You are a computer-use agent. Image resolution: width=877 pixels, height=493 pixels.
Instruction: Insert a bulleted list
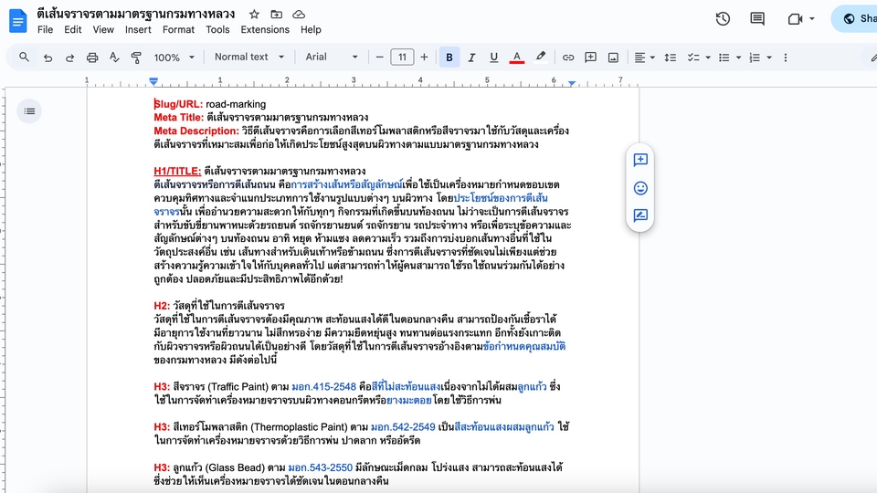724,57
